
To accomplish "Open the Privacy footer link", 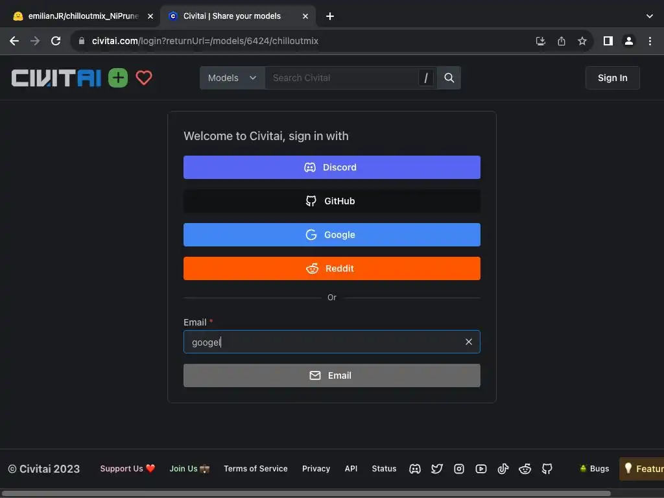I will click(316, 469).
